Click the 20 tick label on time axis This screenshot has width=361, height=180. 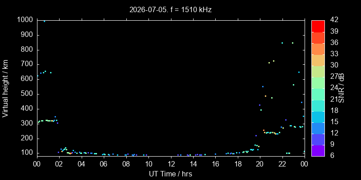tap(260, 164)
